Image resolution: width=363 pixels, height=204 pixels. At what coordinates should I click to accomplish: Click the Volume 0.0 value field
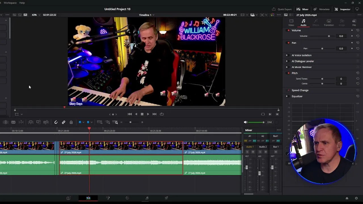341,36
